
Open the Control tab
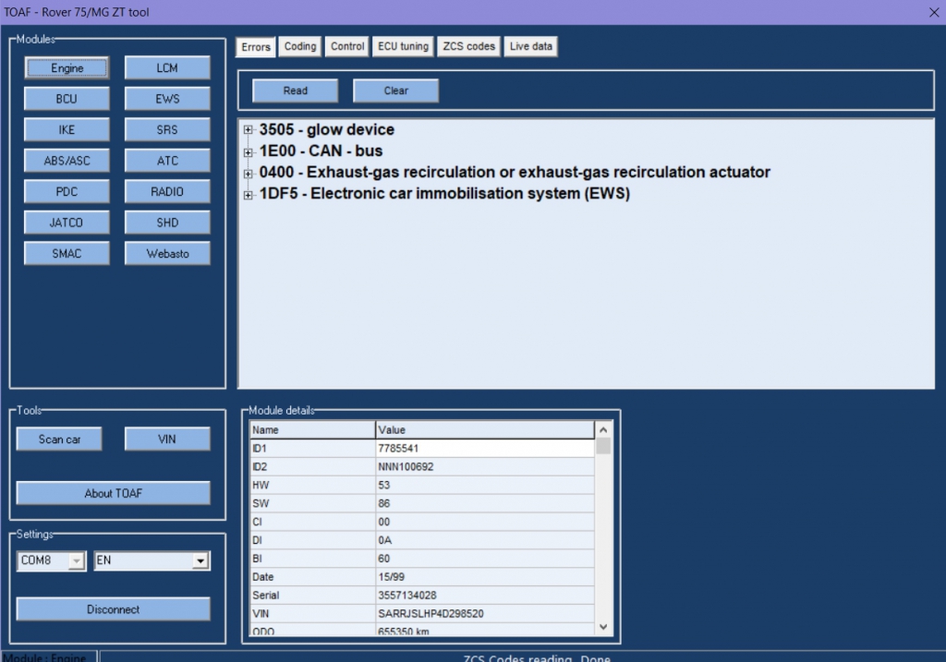(x=347, y=46)
